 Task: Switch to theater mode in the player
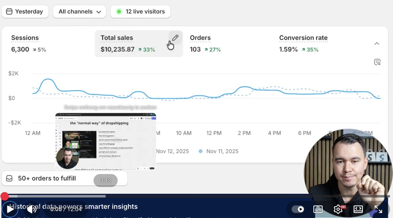[x=358, y=209]
